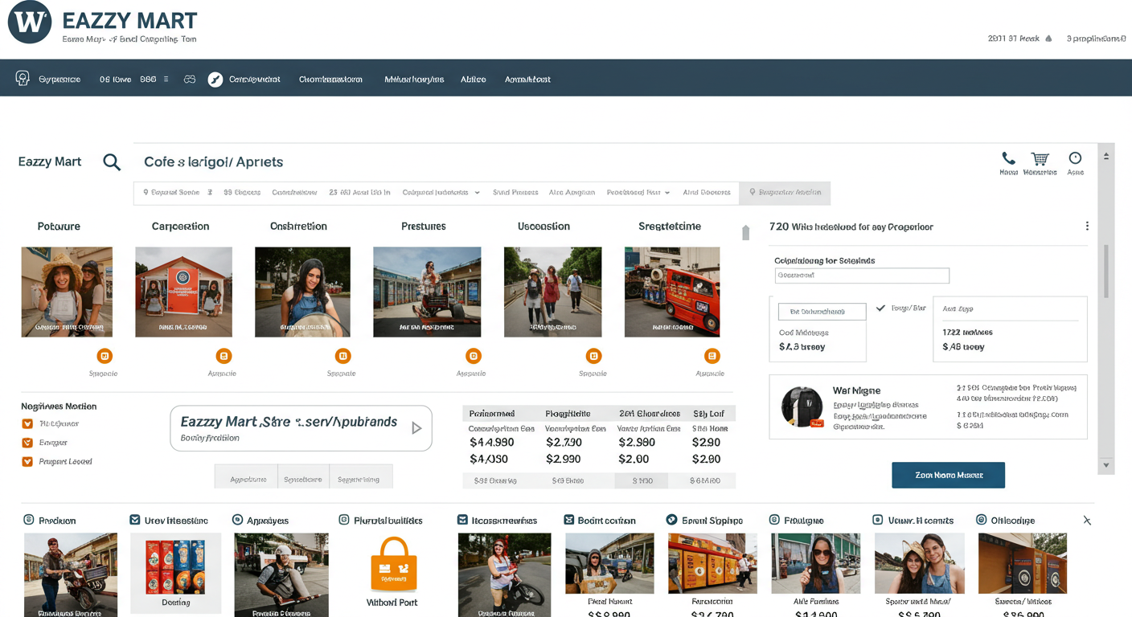Open the Abice item in navigation bar
This screenshot has width=1132, height=617.
473,80
